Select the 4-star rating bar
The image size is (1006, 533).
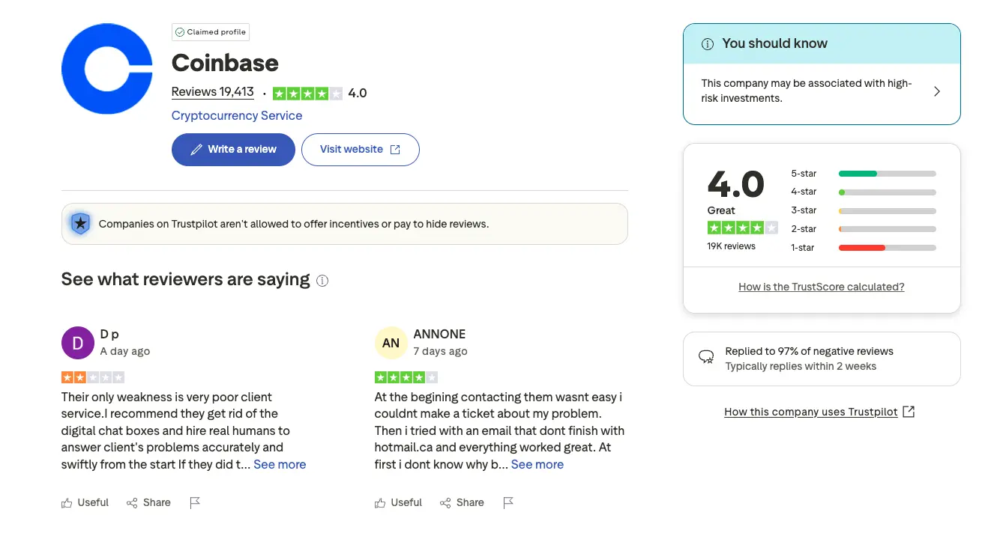[x=888, y=192]
